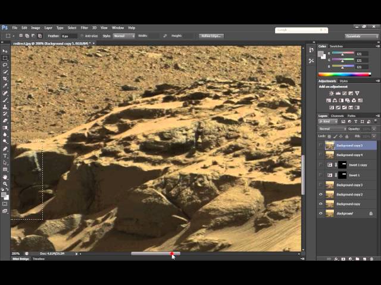381x285 pixels.
Task: Select the Lasso tool
Action: click(5, 65)
